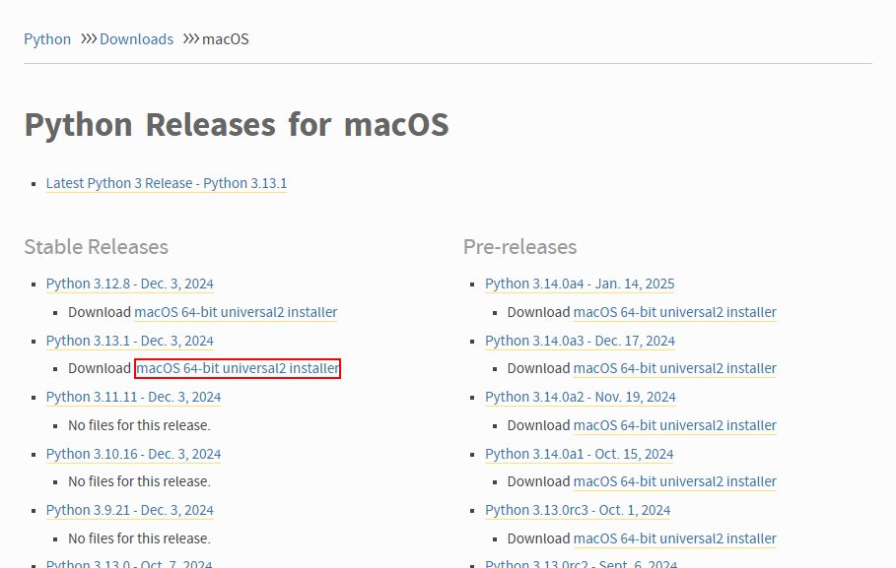Download macOS installer for Python 3.14.0a1
This screenshot has width=896, height=568.
point(674,481)
